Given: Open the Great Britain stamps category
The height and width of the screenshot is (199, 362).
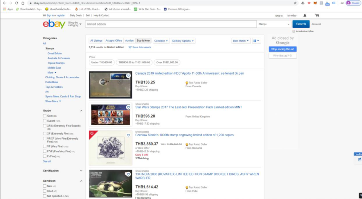Looking at the screenshot, I should pyautogui.click(x=55, y=54).
